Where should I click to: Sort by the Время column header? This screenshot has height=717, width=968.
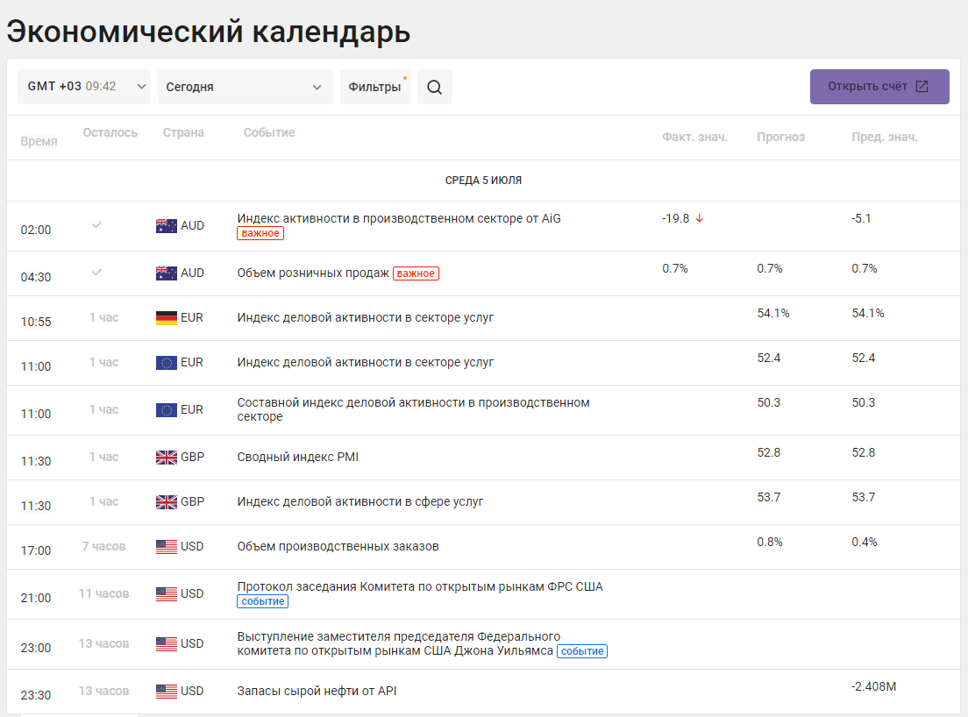point(39,141)
